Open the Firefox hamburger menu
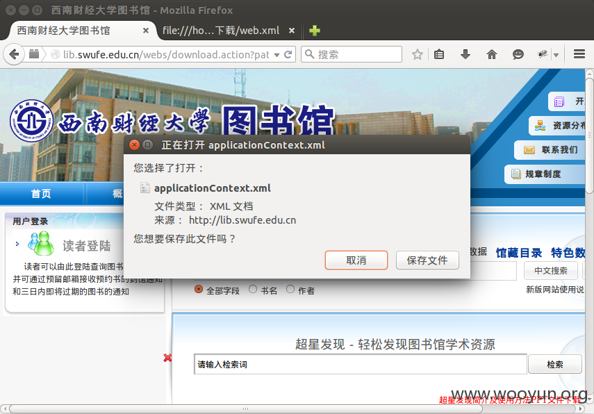The image size is (594, 414). (x=579, y=54)
